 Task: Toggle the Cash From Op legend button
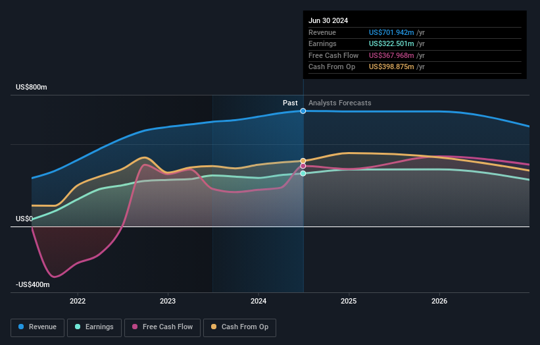coord(239,327)
